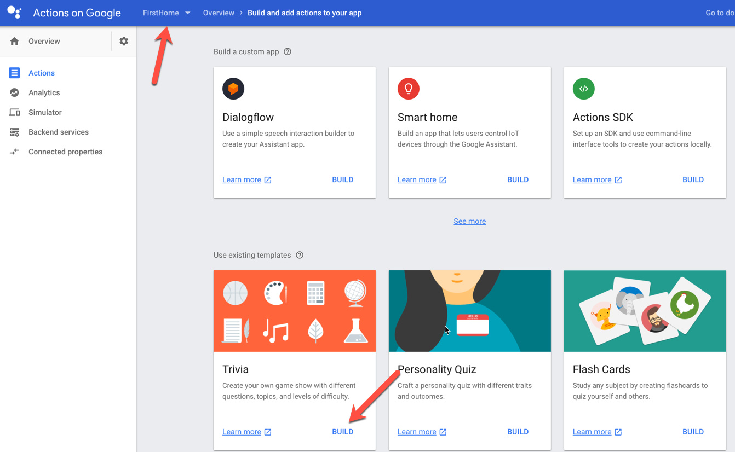Click external link icon beside Personality Quiz Learn more
Screen dimensions: 735x452
coord(443,432)
